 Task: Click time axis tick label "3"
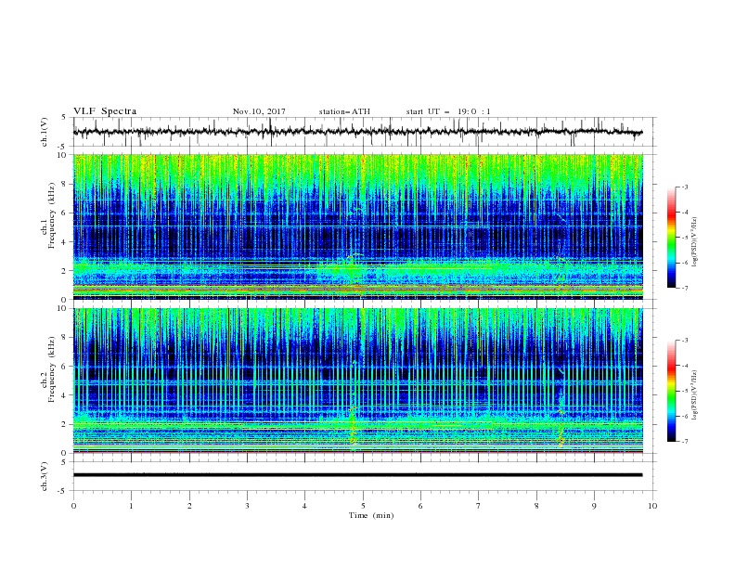coord(247,506)
